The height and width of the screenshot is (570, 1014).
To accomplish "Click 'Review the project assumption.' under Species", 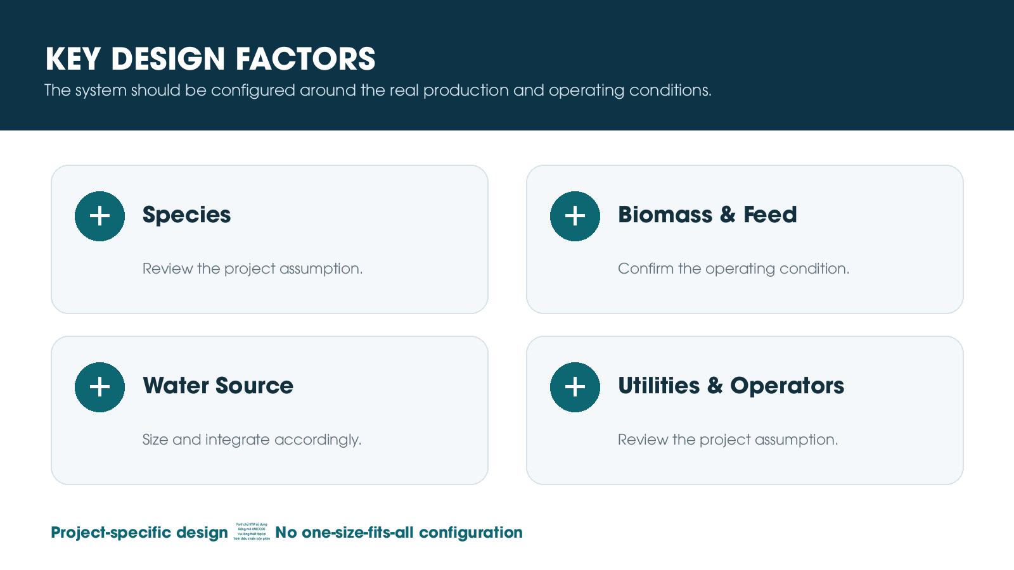I will click(252, 269).
